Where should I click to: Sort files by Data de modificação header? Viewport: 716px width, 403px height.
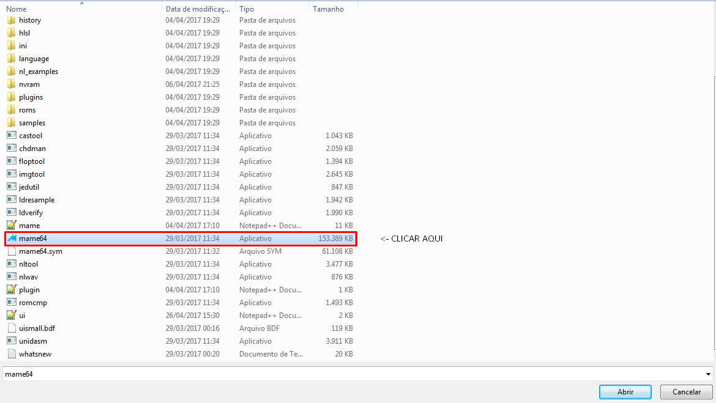(x=198, y=9)
